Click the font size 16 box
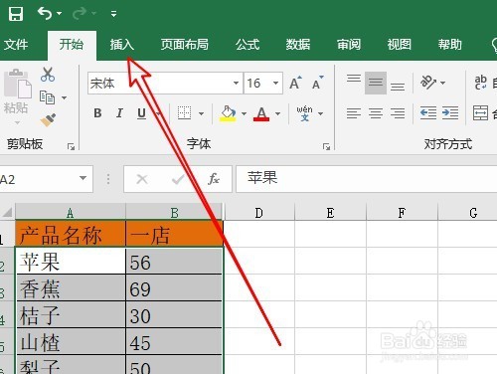 pos(256,83)
